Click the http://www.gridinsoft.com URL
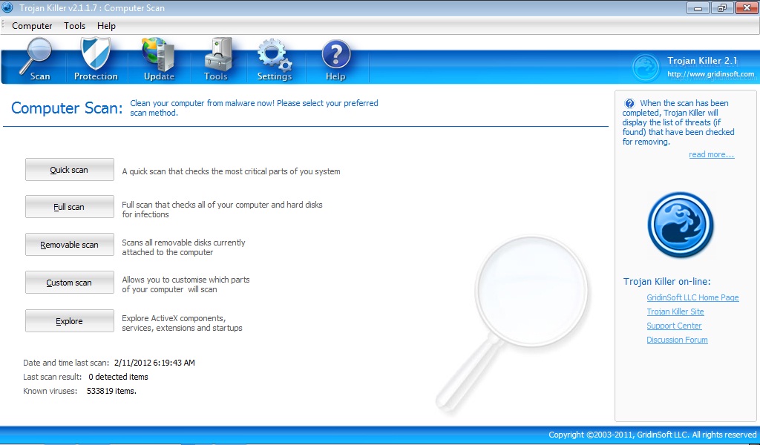 click(710, 74)
